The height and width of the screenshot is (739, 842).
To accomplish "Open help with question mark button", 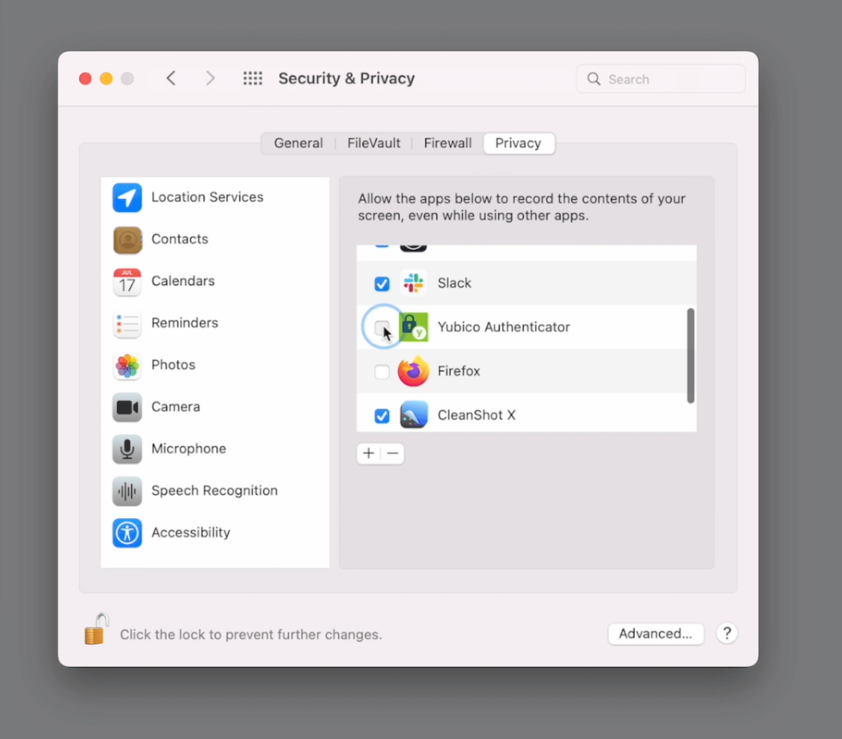I will pyautogui.click(x=727, y=633).
